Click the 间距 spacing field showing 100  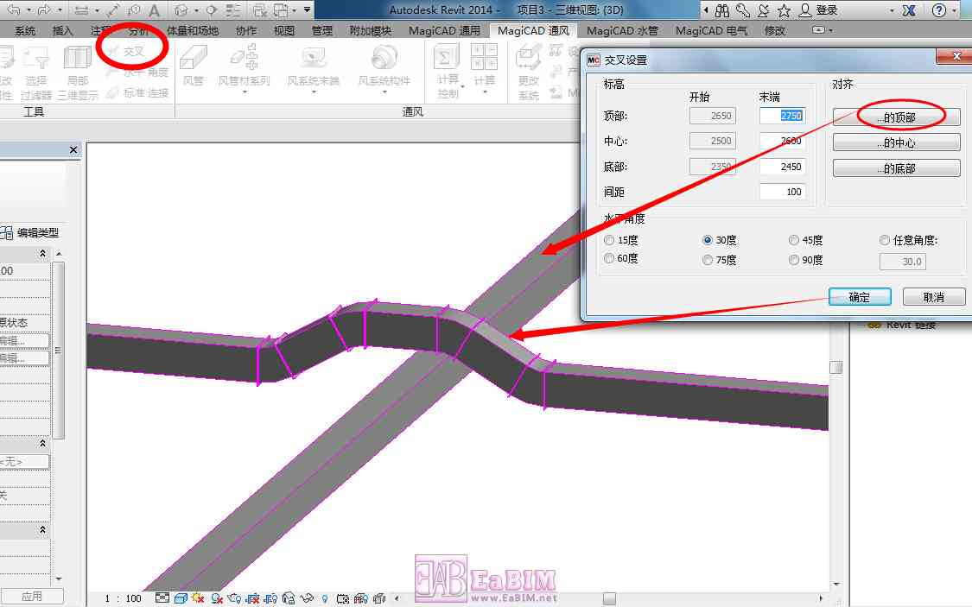coord(782,192)
